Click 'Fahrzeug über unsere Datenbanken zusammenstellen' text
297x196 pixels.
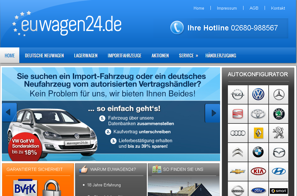coord(141,121)
